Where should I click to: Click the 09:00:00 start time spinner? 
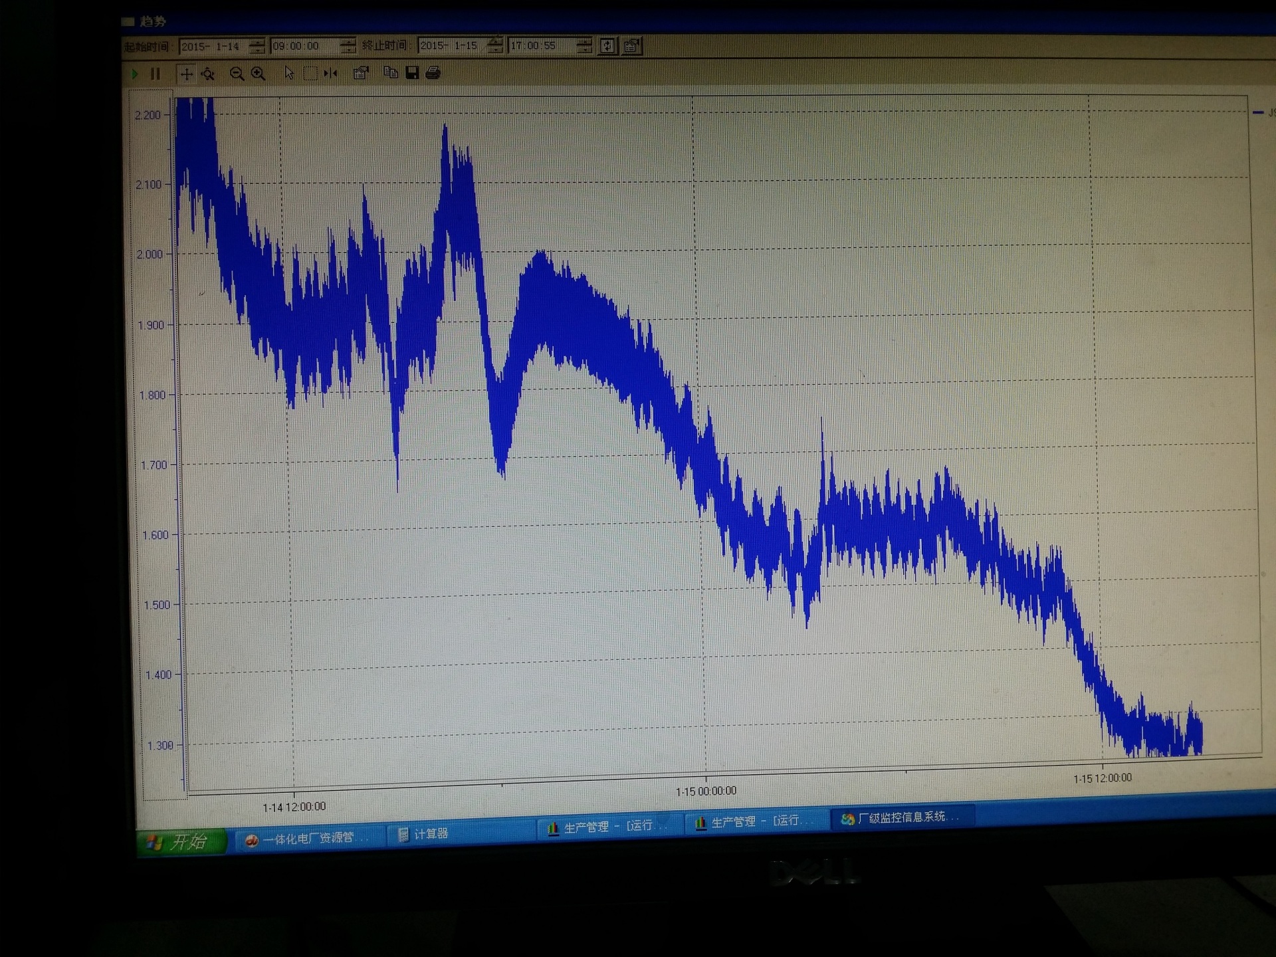[x=348, y=46]
